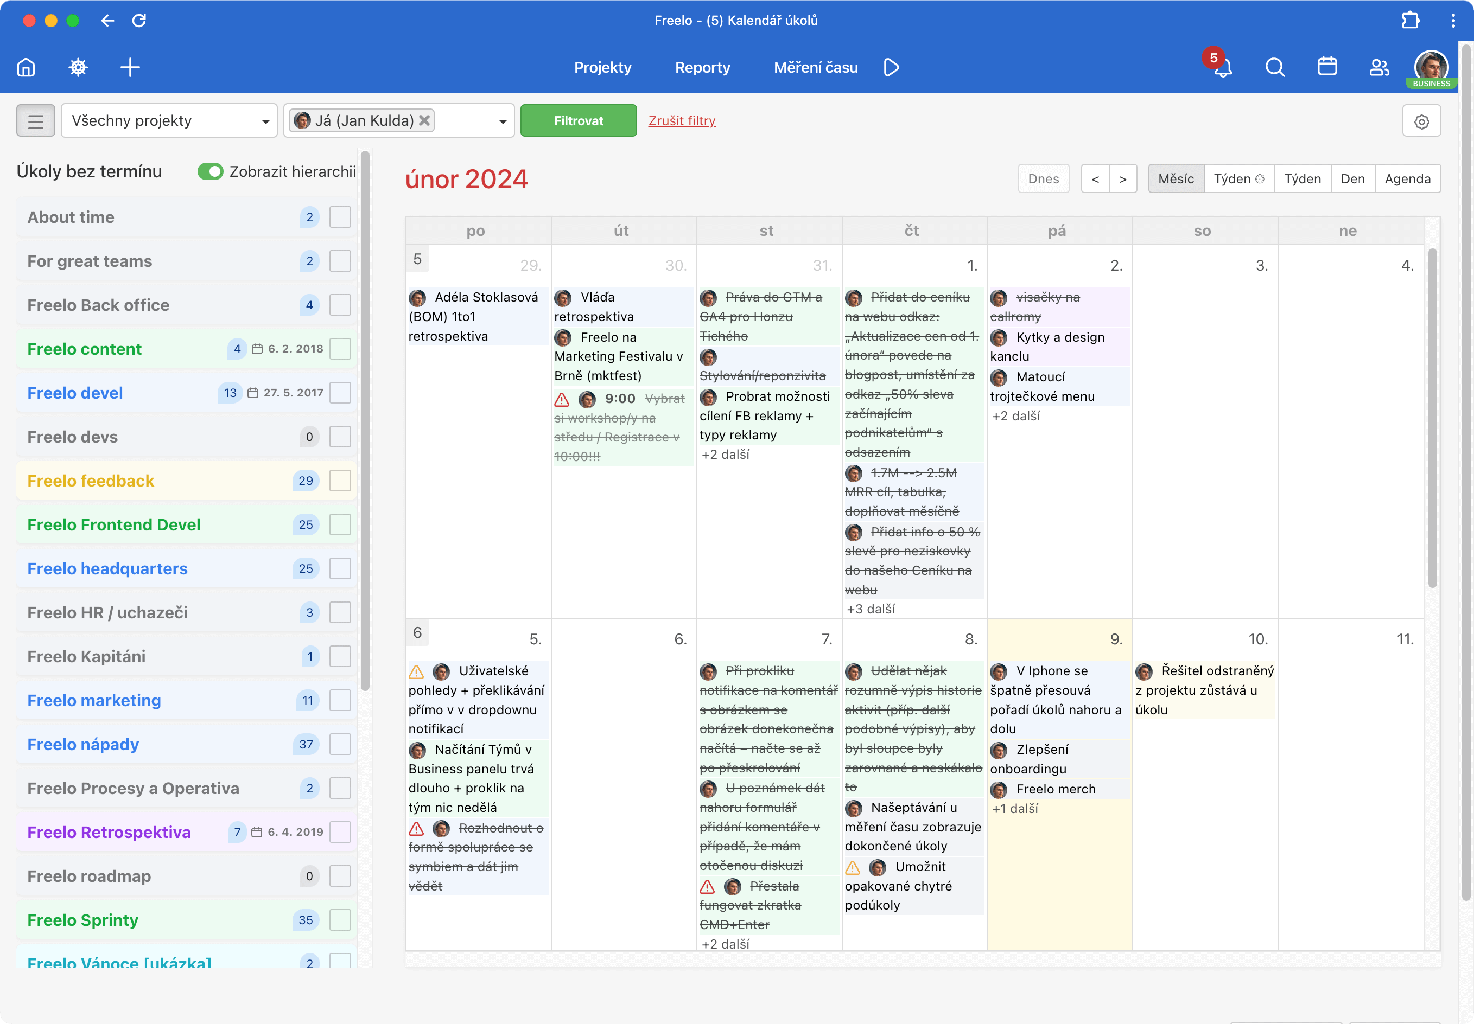Image resolution: width=1474 pixels, height=1024 pixels.
Task: Switch to Týden view with clock
Action: [1239, 179]
